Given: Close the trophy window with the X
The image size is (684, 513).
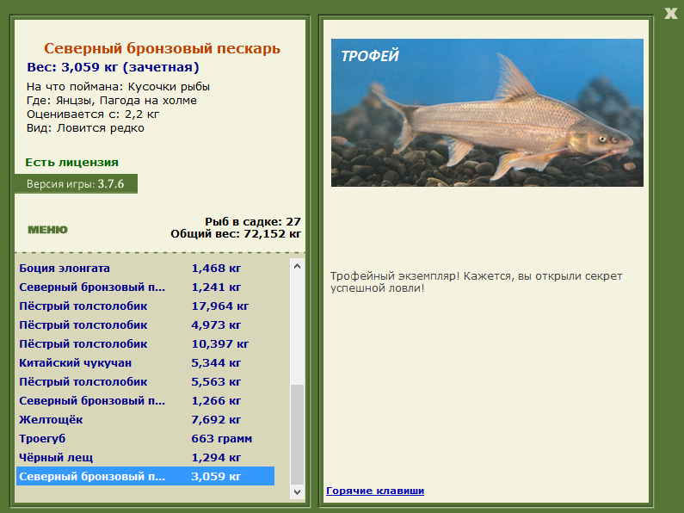Looking at the screenshot, I should tap(671, 13).
